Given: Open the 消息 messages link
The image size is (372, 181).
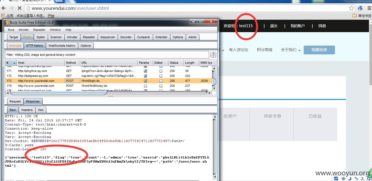Looking at the screenshot, I should pyautogui.click(x=322, y=26).
